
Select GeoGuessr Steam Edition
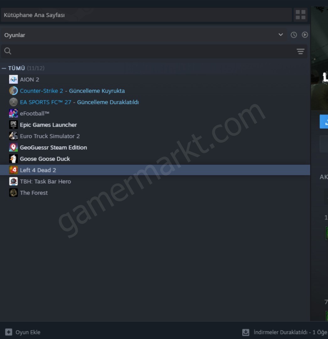click(x=155, y=148)
